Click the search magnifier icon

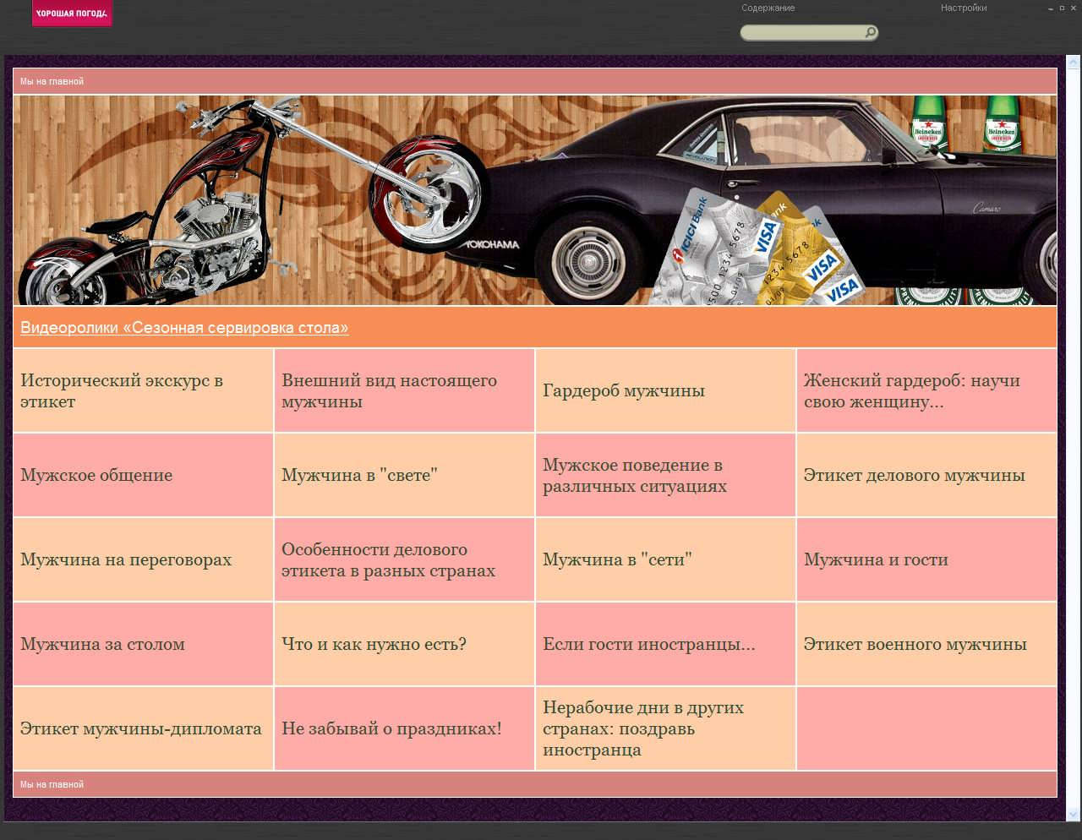870,33
